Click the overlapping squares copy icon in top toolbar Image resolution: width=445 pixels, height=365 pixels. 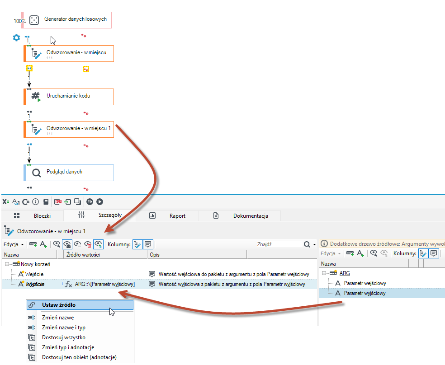click(x=77, y=202)
